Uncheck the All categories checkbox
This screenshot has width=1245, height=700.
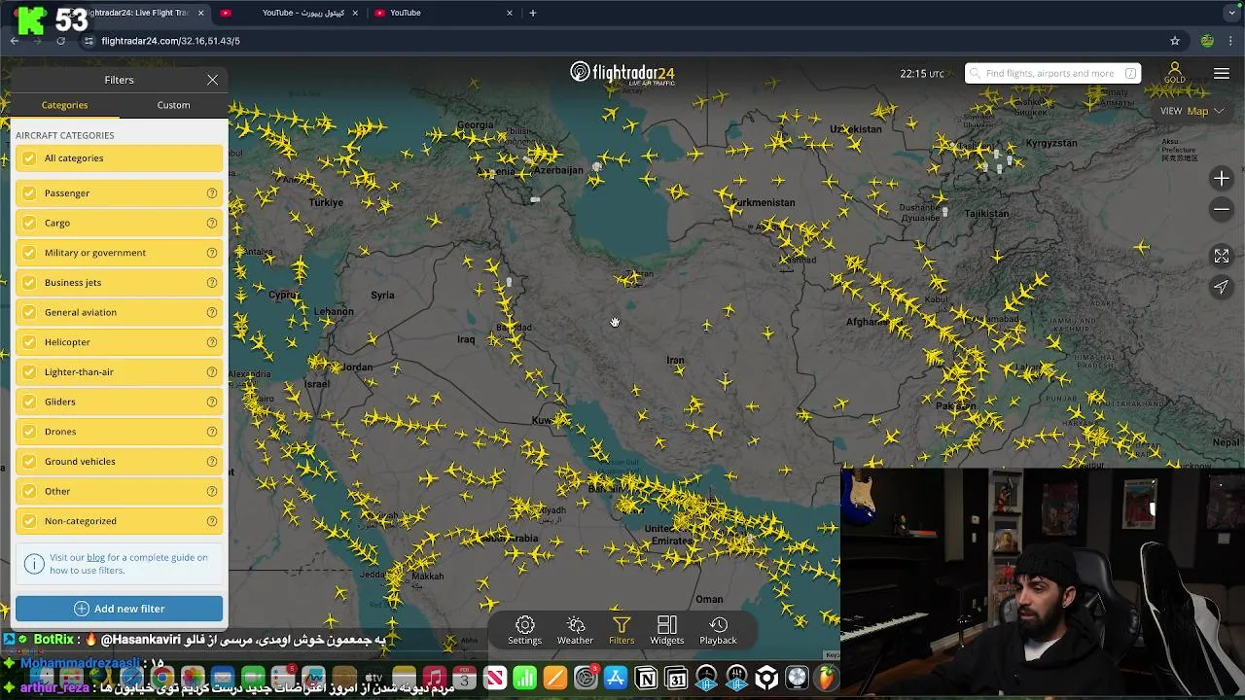[29, 158]
